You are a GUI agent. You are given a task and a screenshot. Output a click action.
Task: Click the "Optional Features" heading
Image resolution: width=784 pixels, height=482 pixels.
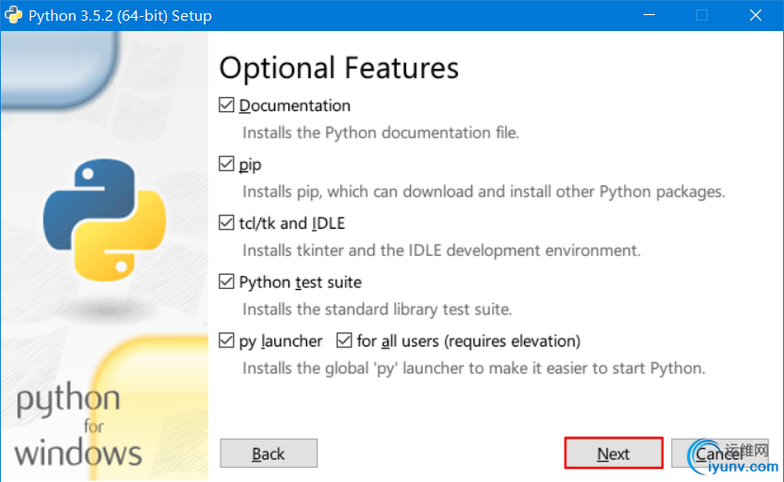click(339, 68)
